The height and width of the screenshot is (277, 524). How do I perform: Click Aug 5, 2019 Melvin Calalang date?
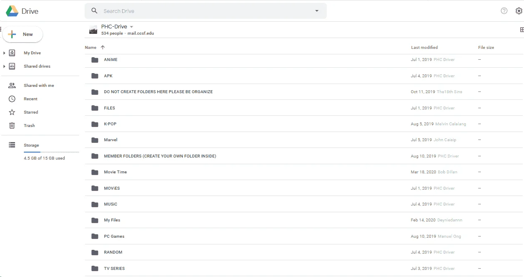438,124
